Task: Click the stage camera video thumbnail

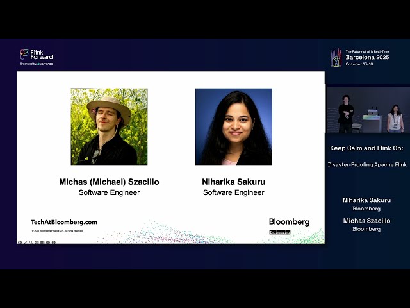Action: (x=368, y=110)
